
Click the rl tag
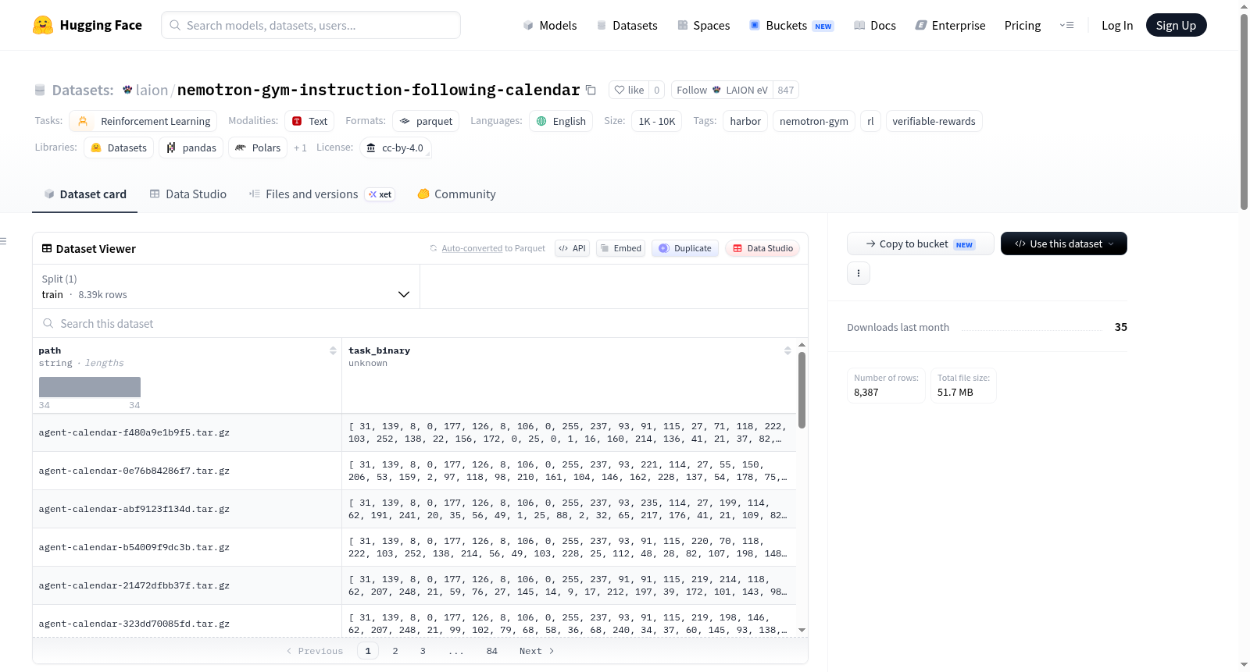870,121
